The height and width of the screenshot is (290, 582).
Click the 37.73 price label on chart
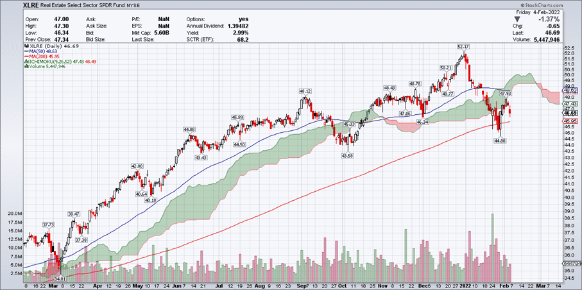click(48, 225)
